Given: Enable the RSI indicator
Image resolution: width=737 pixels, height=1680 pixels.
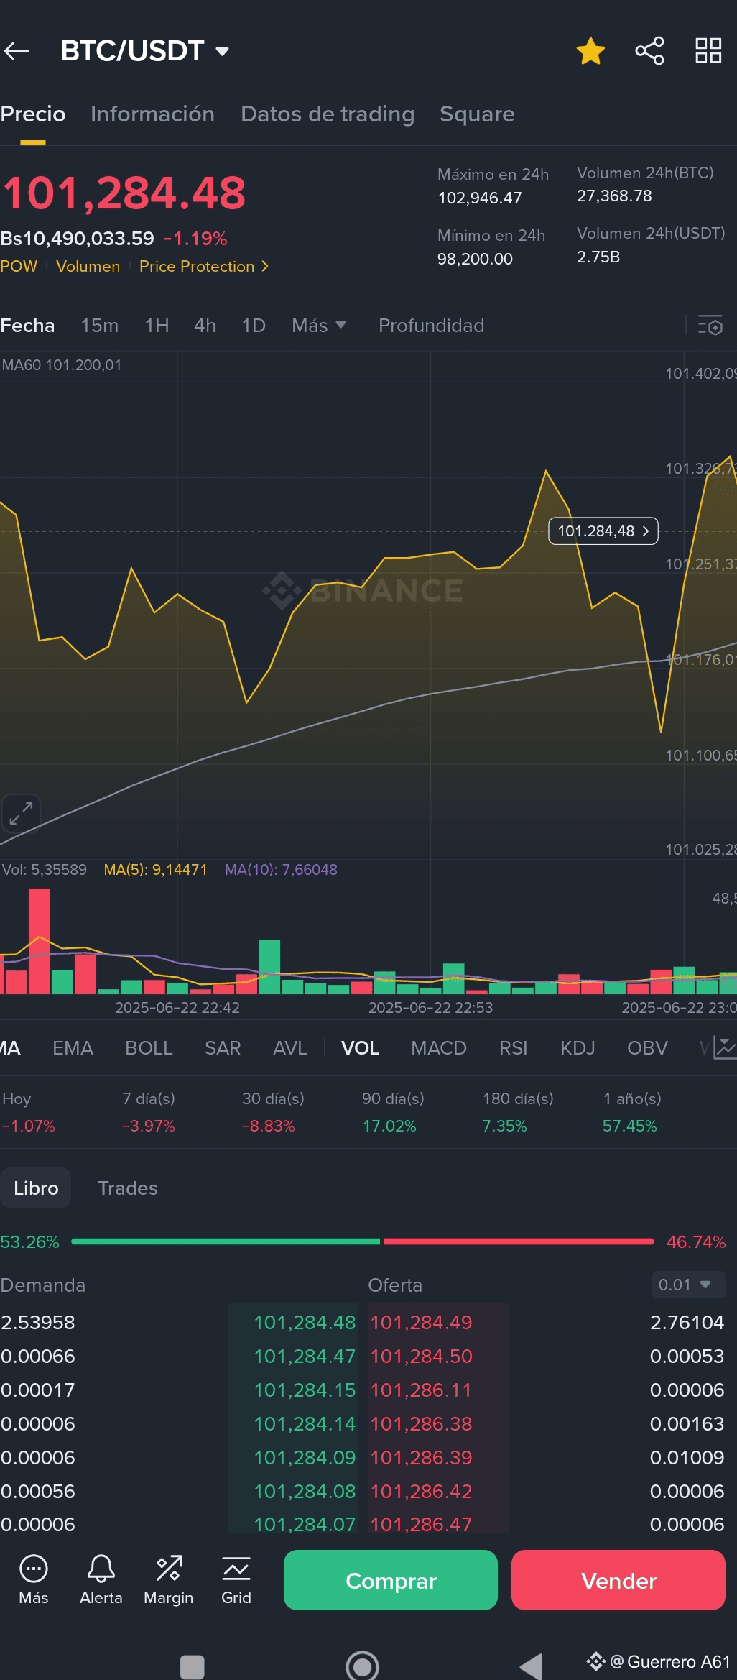Looking at the screenshot, I should tap(514, 1048).
